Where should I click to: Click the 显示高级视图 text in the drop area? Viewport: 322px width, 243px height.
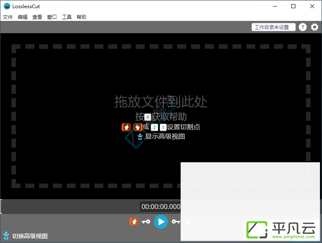click(x=165, y=136)
